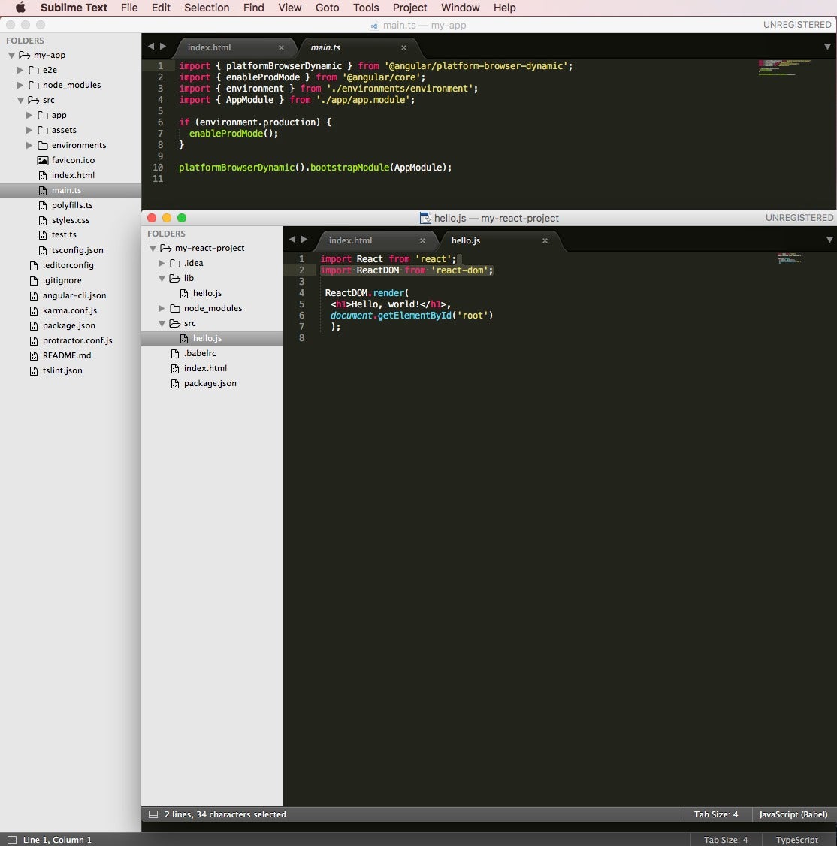The width and height of the screenshot is (837, 846).
Task: Close the main.ts tab
Action: click(403, 47)
